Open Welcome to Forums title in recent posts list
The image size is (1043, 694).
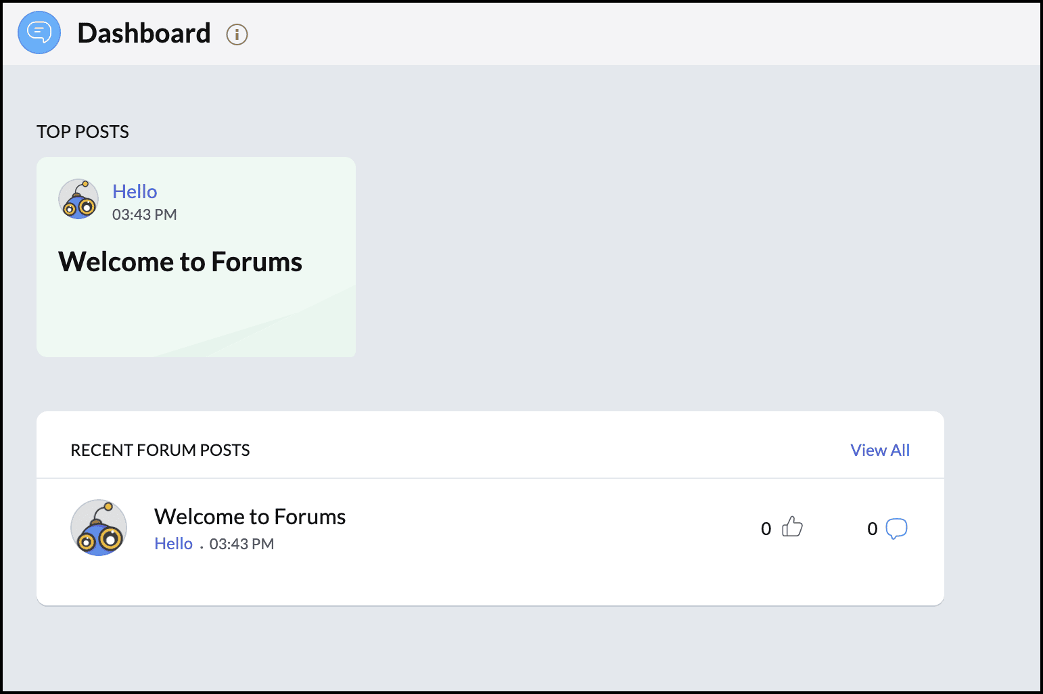pyautogui.click(x=250, y=517)
